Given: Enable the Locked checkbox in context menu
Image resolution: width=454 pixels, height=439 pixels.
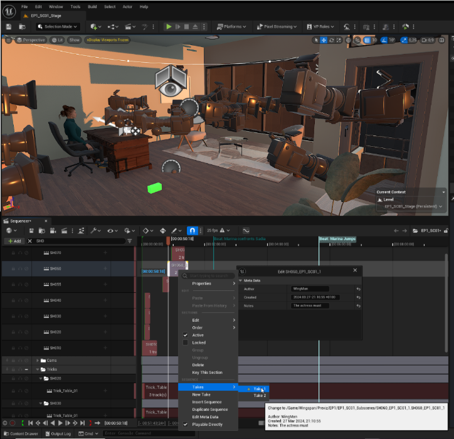Looking at the screenshot, I should 186,343.
